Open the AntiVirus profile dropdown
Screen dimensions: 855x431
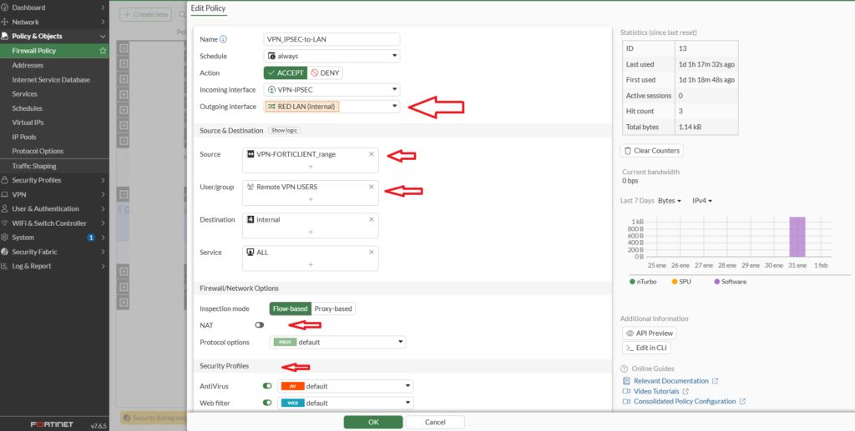[x=346, y=386]
